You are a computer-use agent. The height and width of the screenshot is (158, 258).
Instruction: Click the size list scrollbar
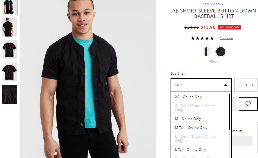[229, 112]
